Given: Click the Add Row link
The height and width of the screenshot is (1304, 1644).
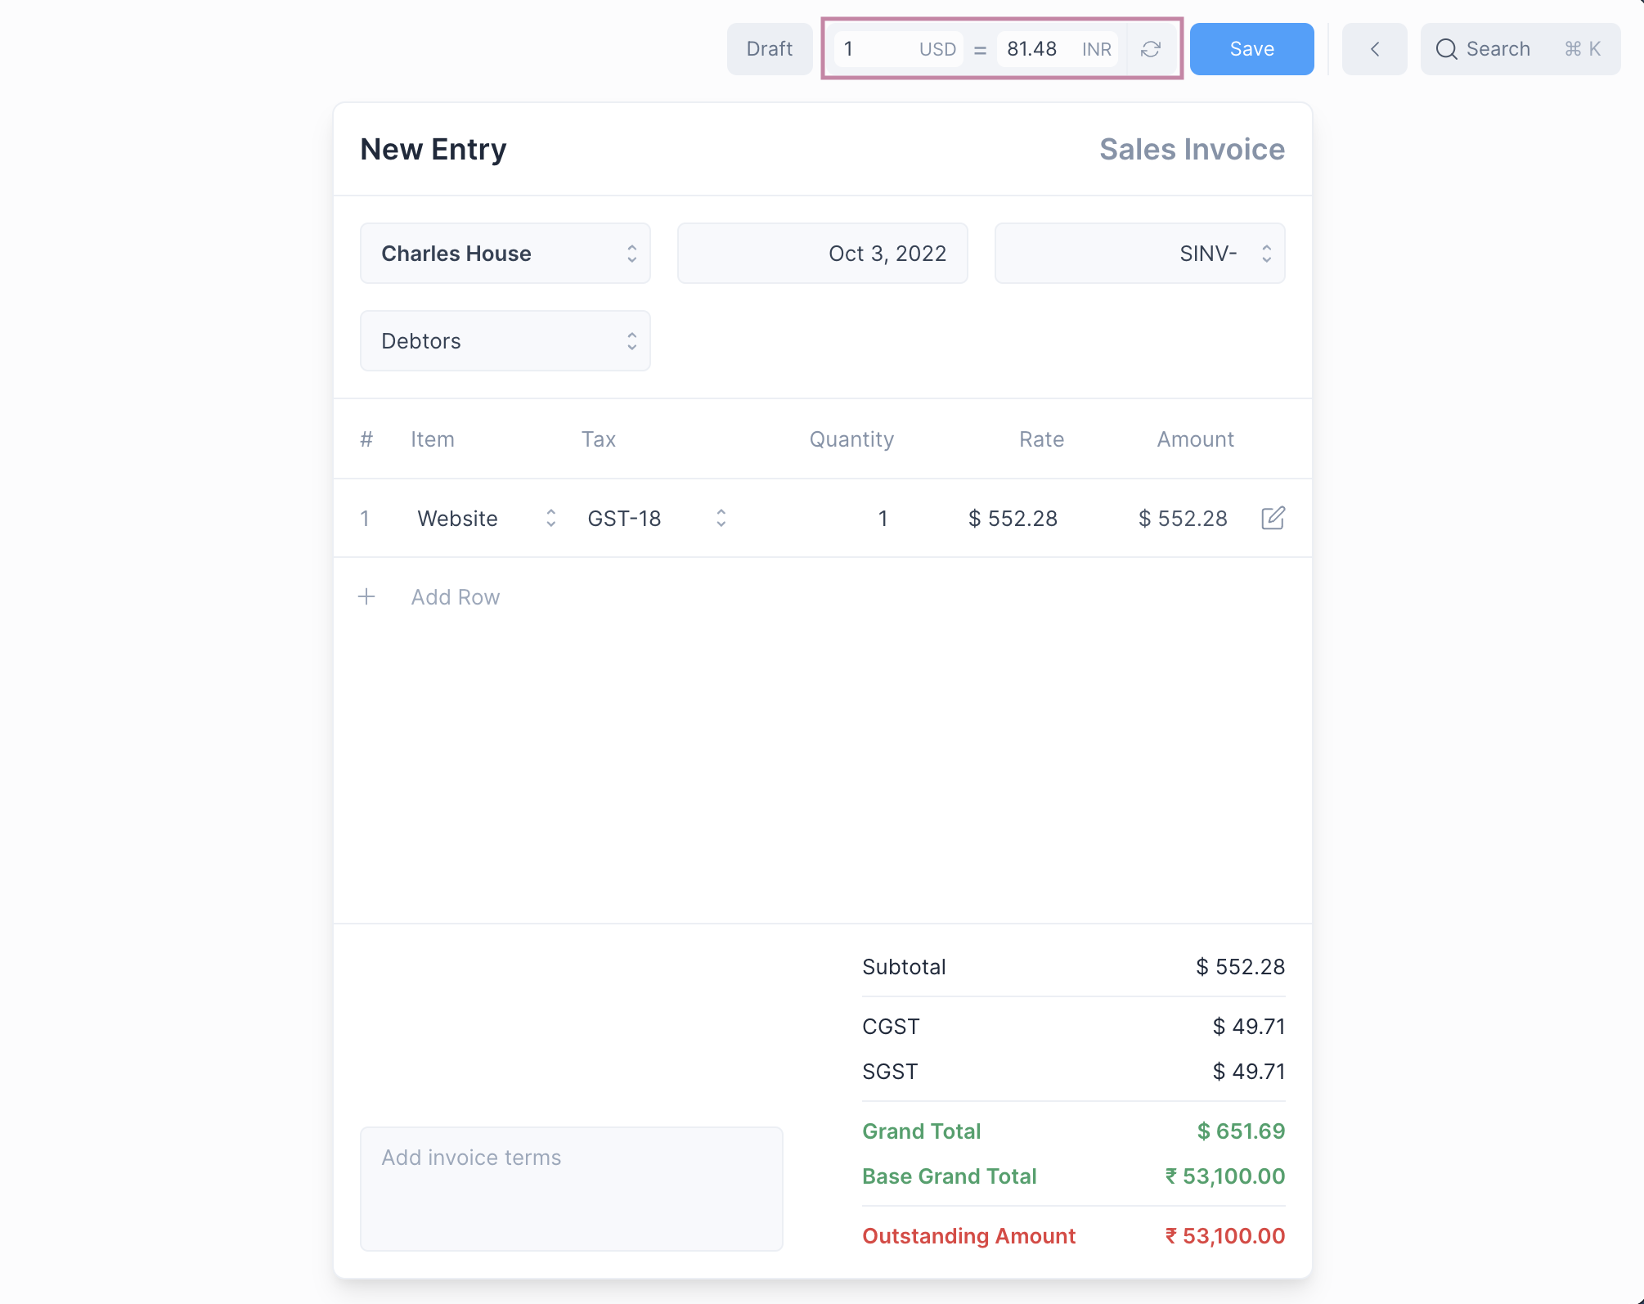Looking at the screenshot, I should click(x=455, y=597).
